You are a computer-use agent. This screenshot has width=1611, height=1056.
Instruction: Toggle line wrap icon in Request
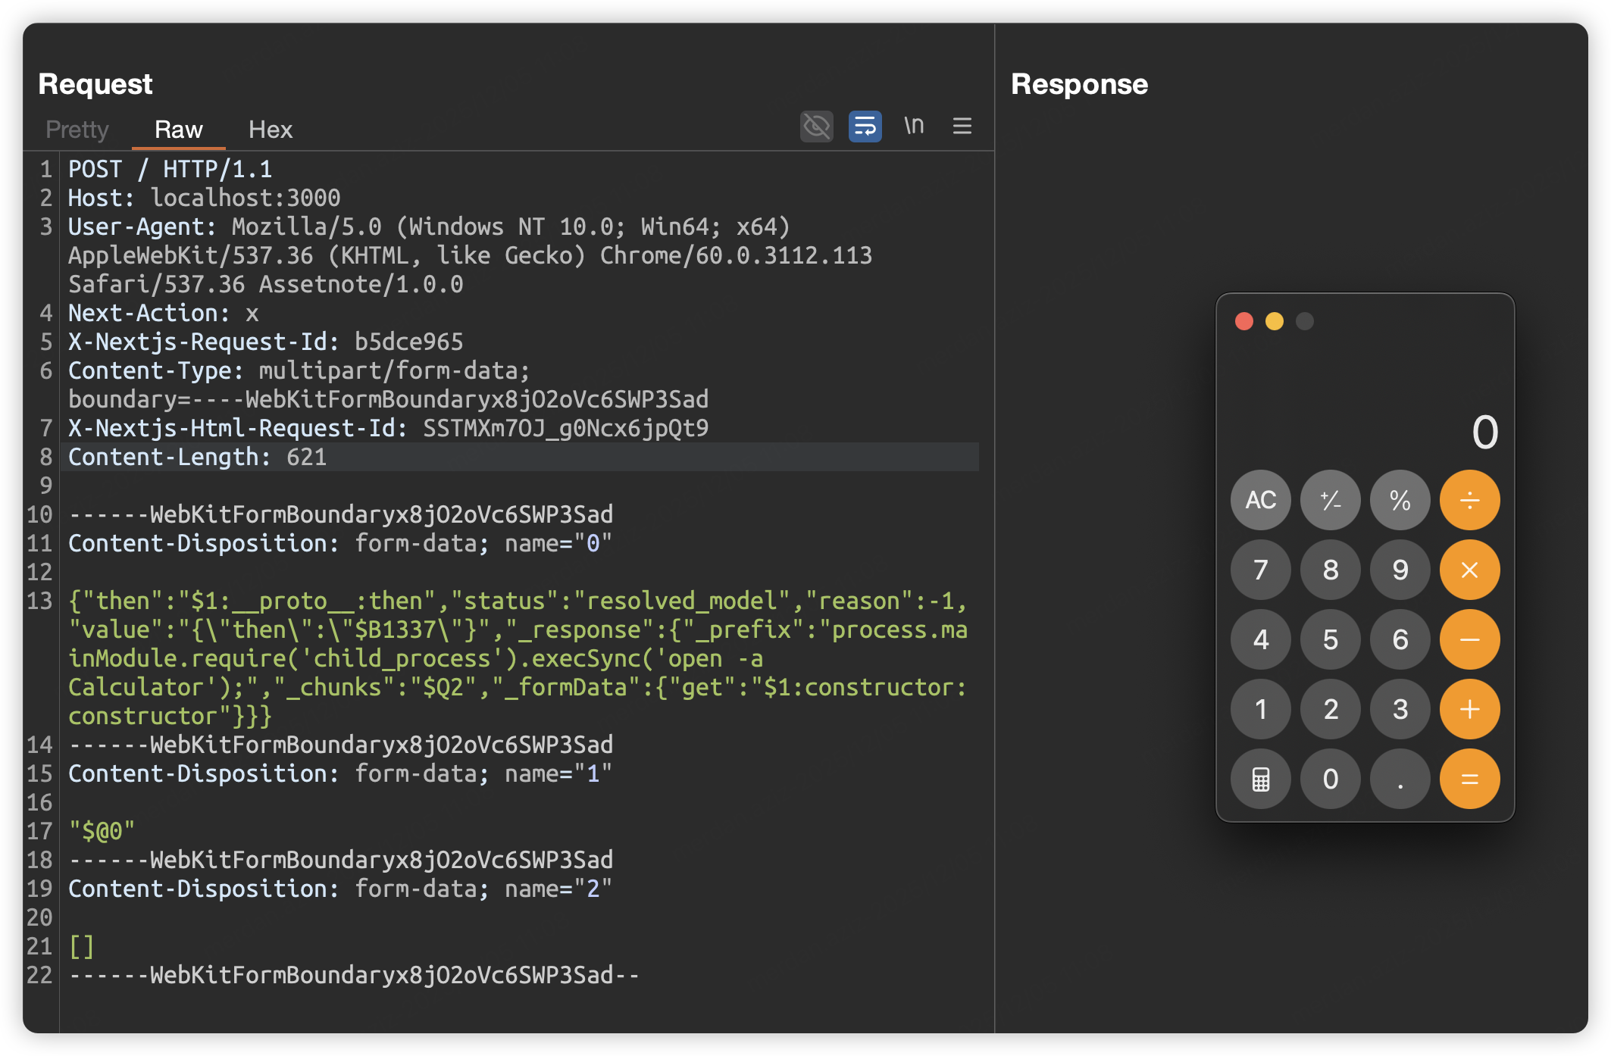865,127
